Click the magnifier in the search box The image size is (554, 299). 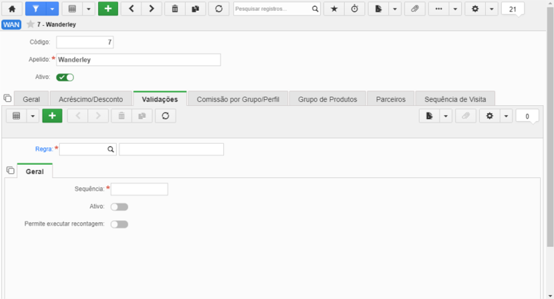pyautogui.click(x=315, y=9)
